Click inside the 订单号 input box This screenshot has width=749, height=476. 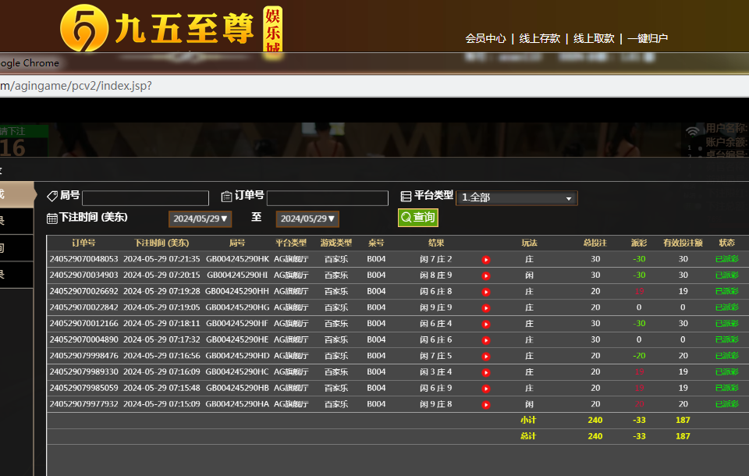pyautogui.click(x=327, y=198)
